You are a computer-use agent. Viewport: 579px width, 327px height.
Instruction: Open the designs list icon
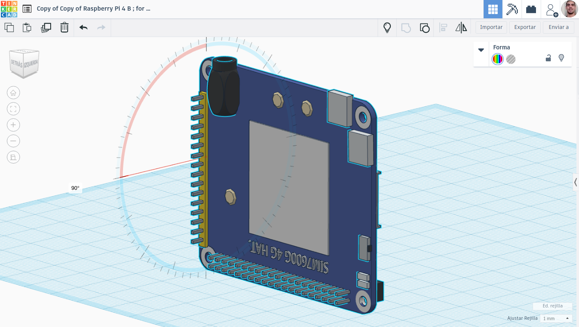(x=27, y=9)
